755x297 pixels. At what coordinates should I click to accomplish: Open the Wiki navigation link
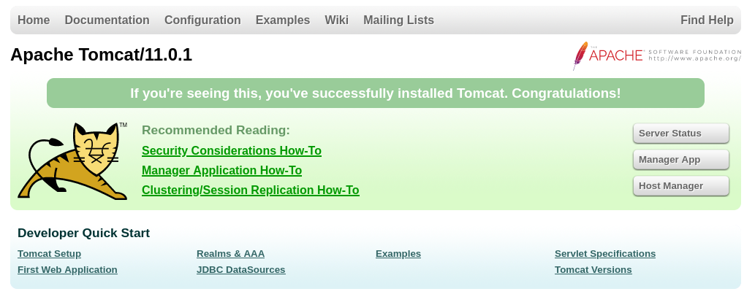point(337,20)
